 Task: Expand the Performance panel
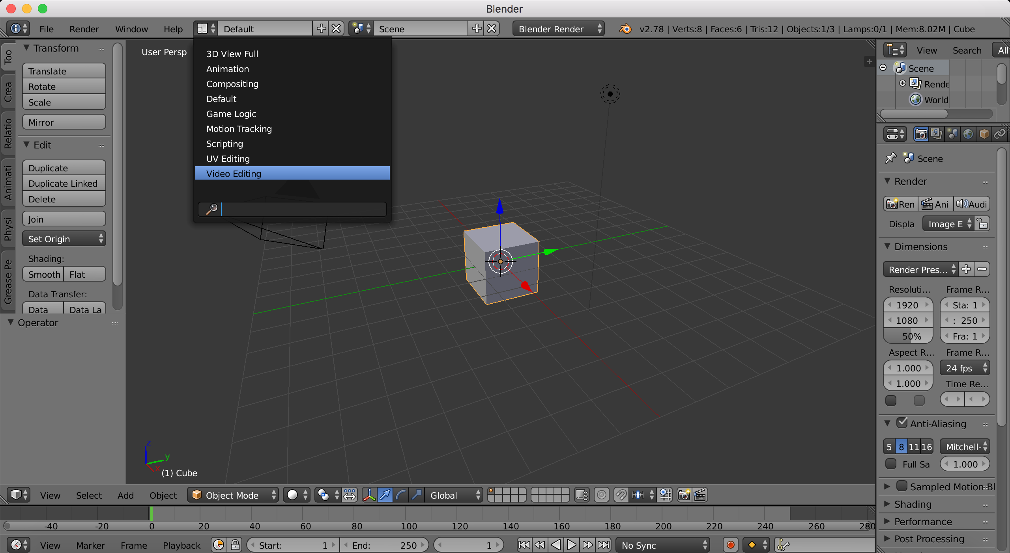tap(923, 521)
